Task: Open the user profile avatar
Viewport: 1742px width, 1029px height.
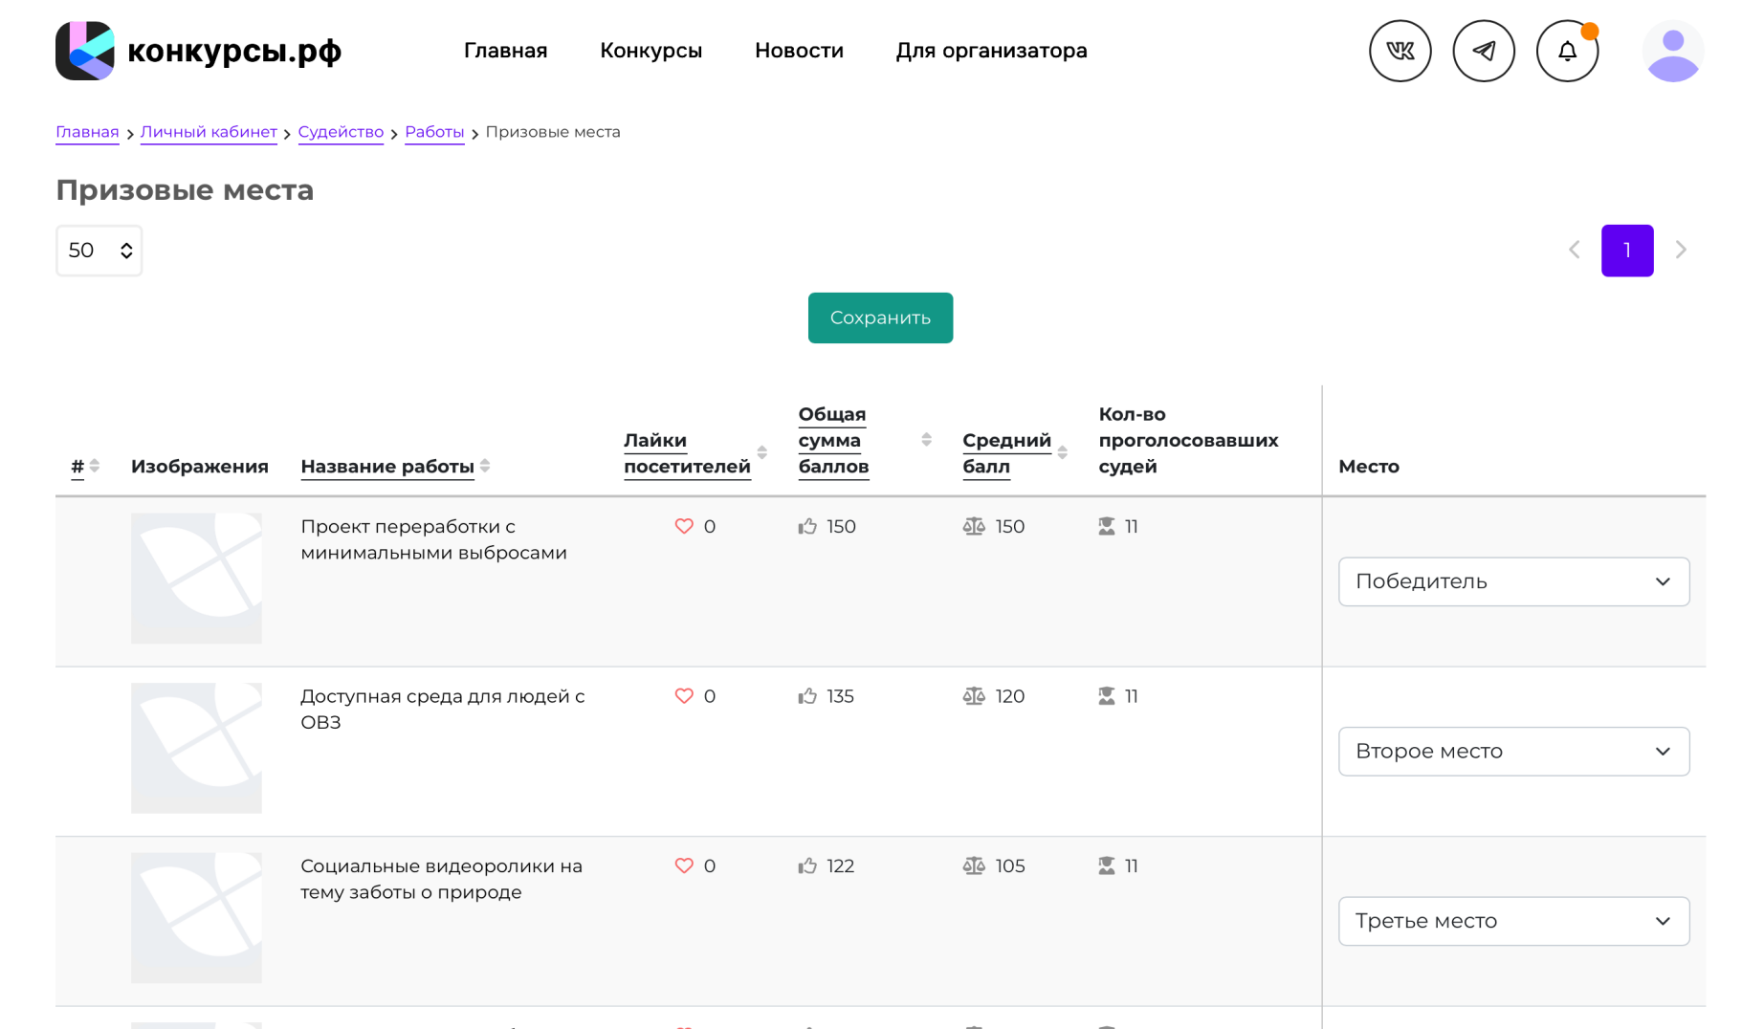Action: pyautogui.click(x=1672, y=51)
